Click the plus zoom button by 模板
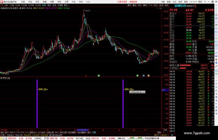The height and width of the screenshot is (140, 218). click(163, 133)
